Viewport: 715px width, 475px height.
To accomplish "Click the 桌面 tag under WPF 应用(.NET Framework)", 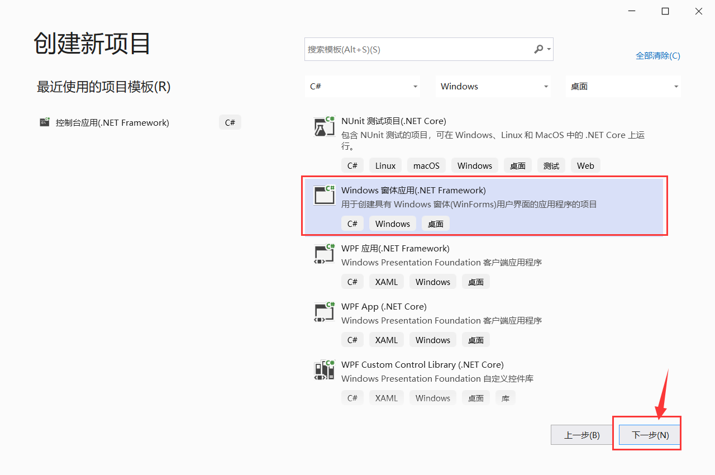I will tap(476, 282).
